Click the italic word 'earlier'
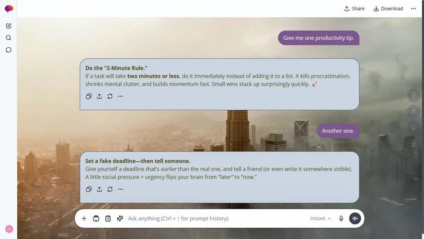 tap(169, 169)
